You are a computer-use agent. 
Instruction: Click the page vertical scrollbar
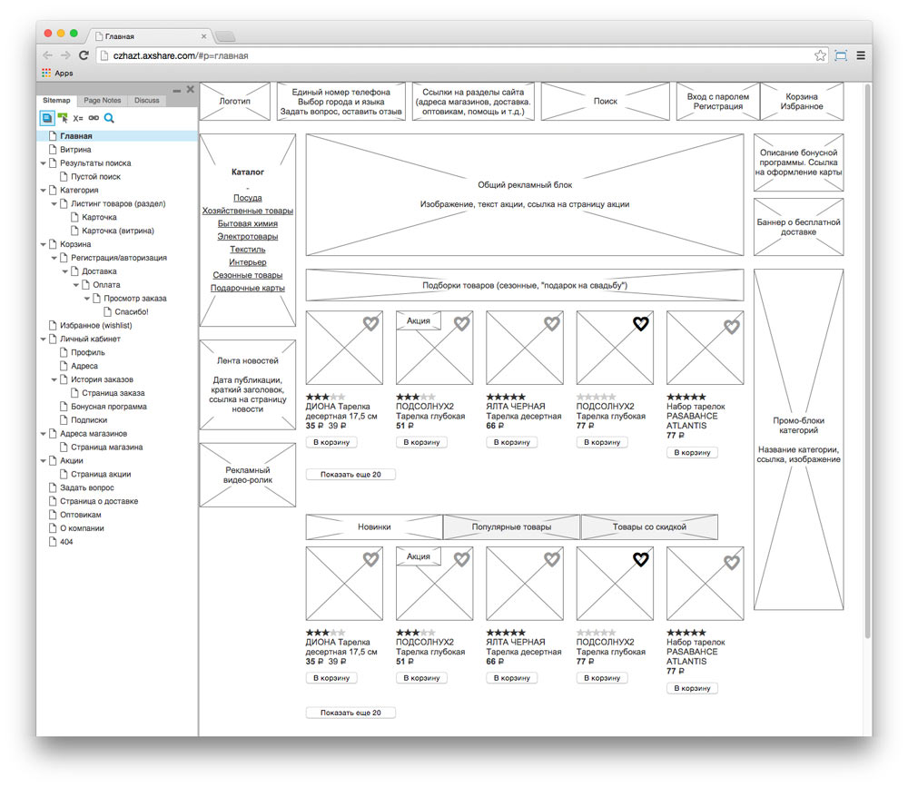pyautogui.click(x=866, y=363)
